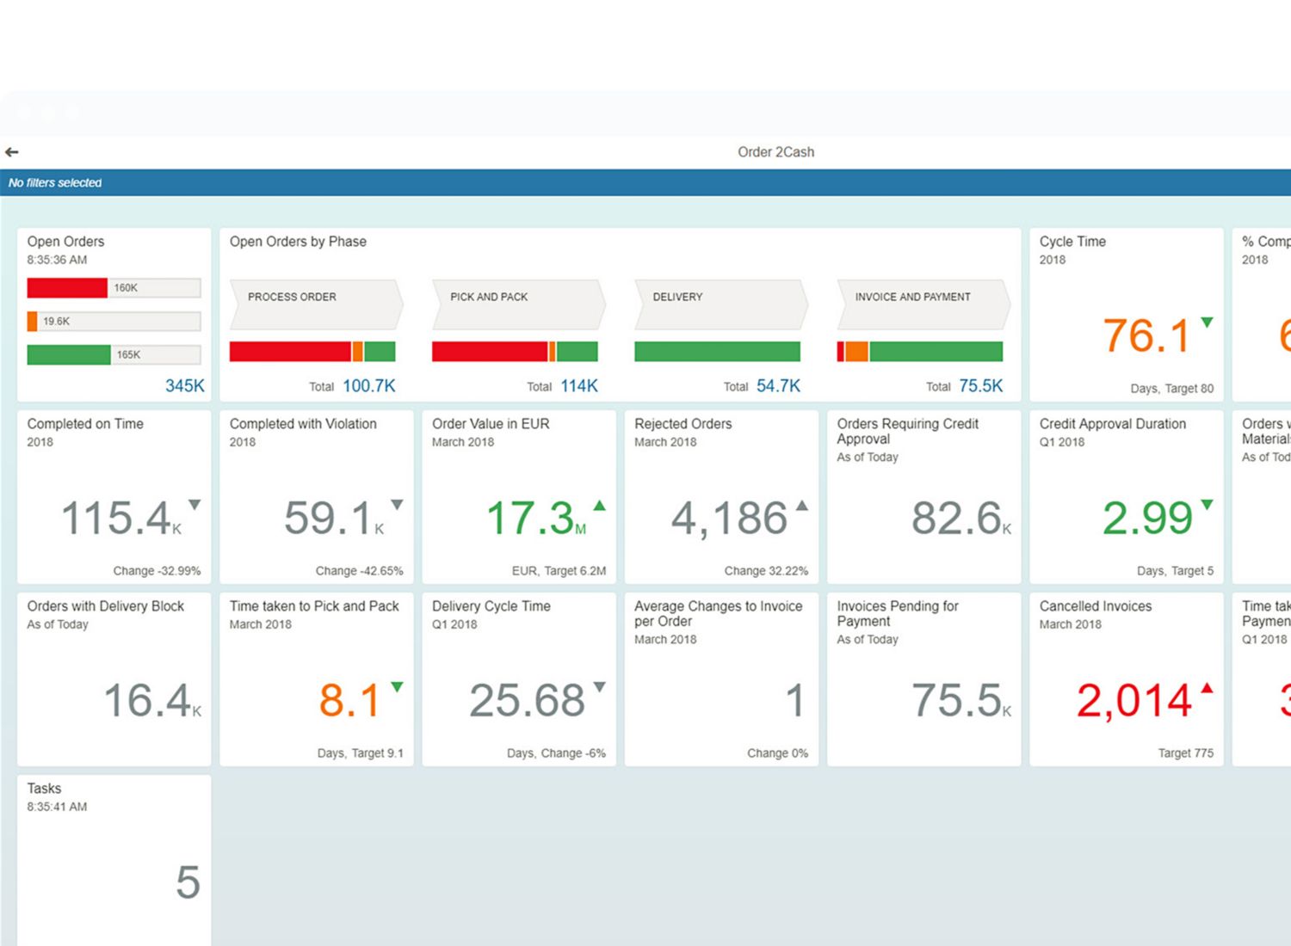Click red up arrow on Cancelled Invoices
1291x946 pixels.
pos(1207,688)
